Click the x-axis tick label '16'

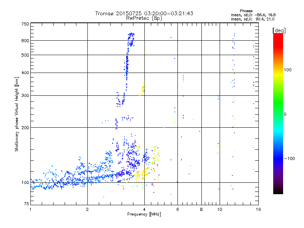(x=258, y=209)
